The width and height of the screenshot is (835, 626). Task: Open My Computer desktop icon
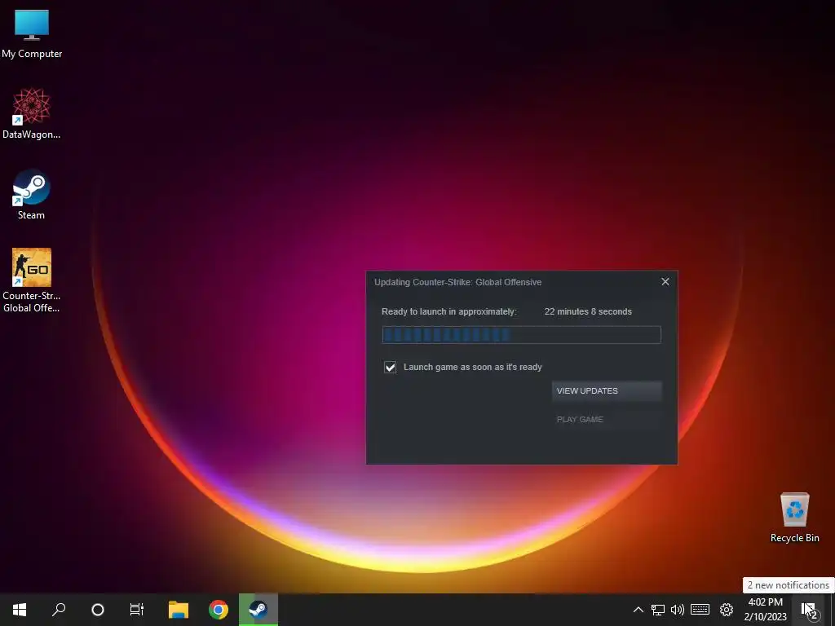coord(32,33)
